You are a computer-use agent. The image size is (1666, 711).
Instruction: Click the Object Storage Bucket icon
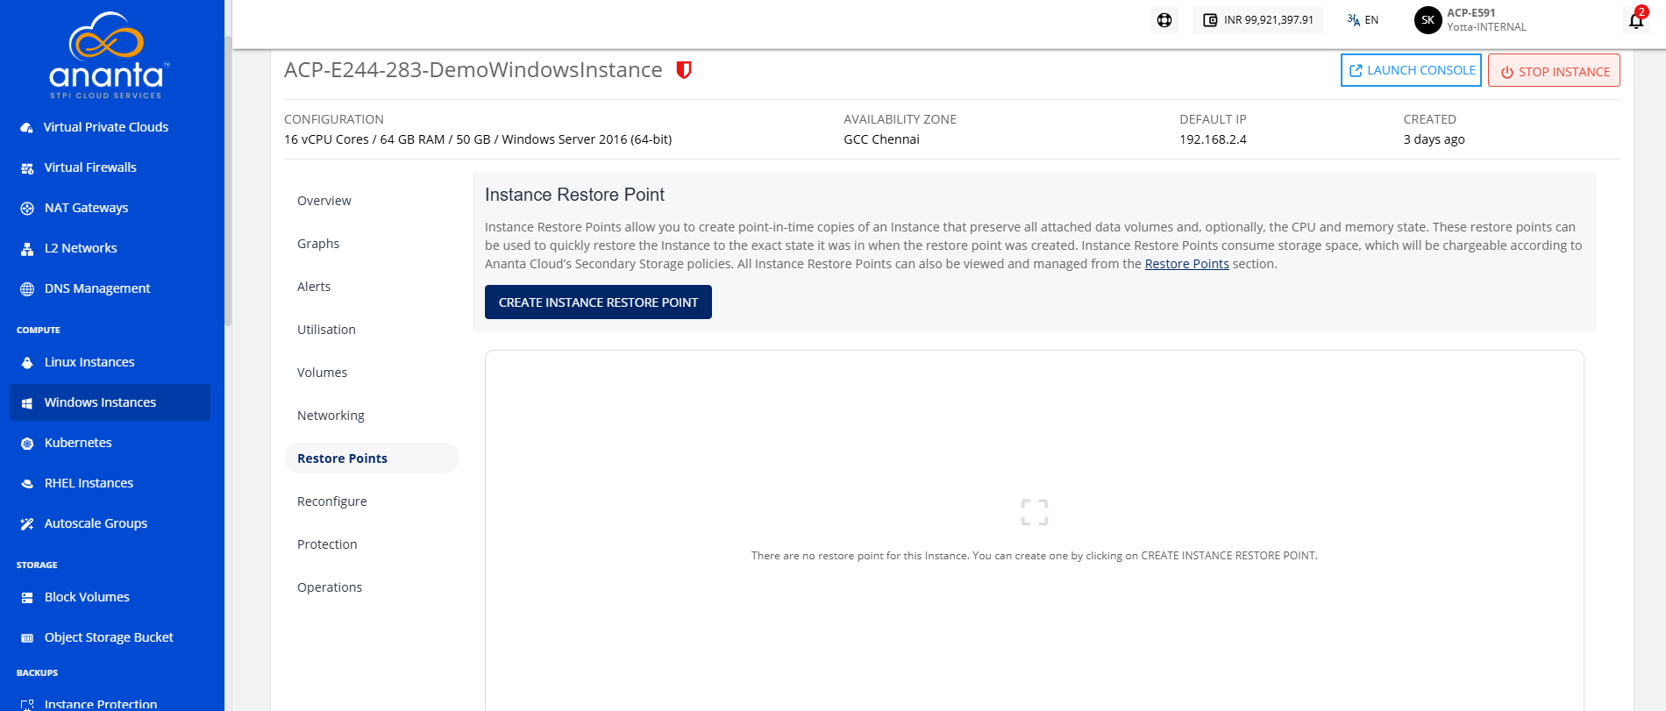click(x=27, y=637)
